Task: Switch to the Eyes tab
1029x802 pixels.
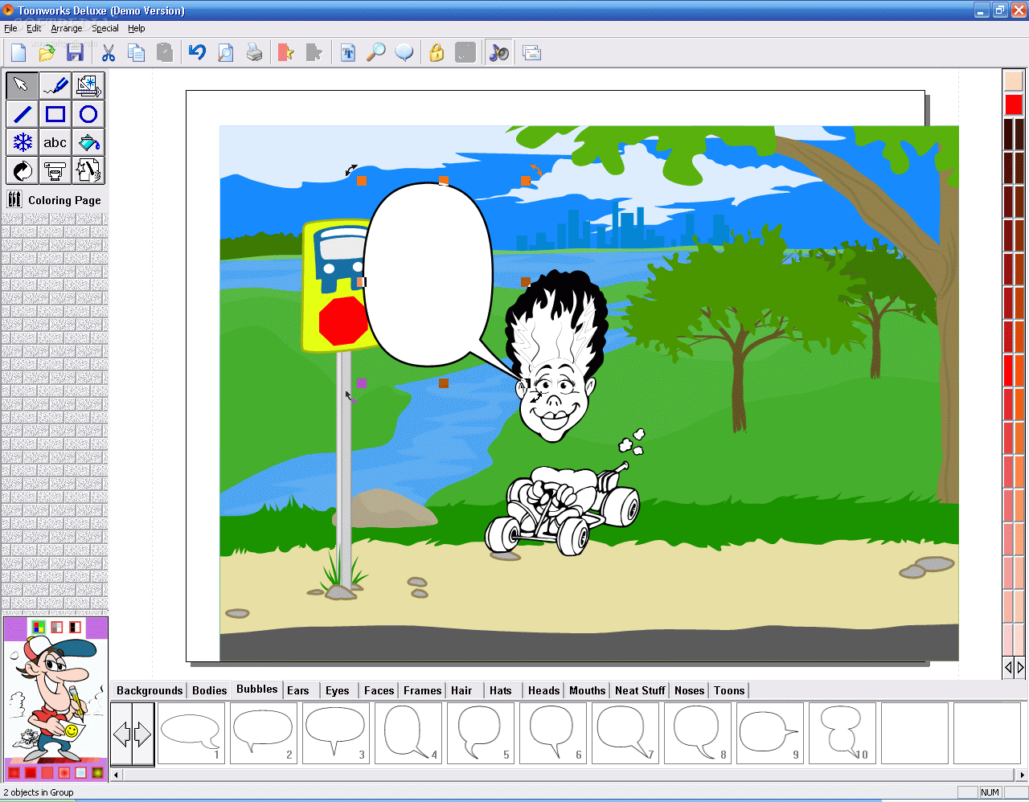Action: (338, 690)
